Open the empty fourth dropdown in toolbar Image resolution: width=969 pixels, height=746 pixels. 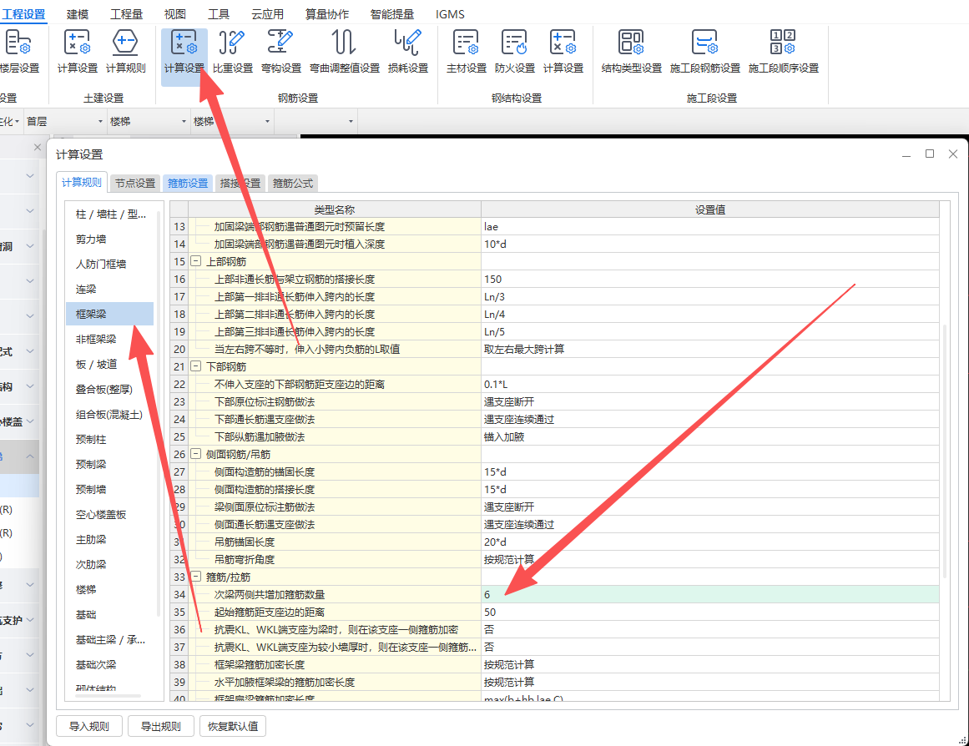(315, 121)
